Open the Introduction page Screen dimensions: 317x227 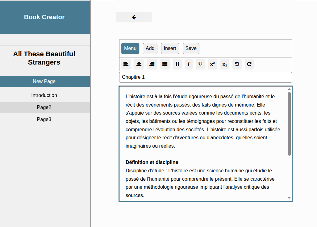coord(44,95)
